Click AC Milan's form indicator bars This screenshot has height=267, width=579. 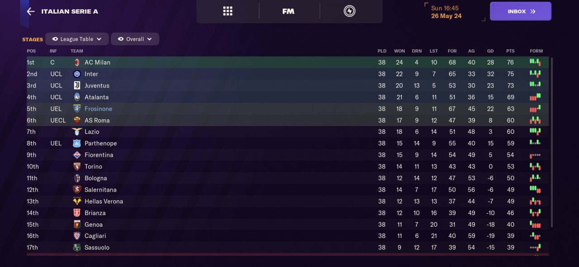535,62
